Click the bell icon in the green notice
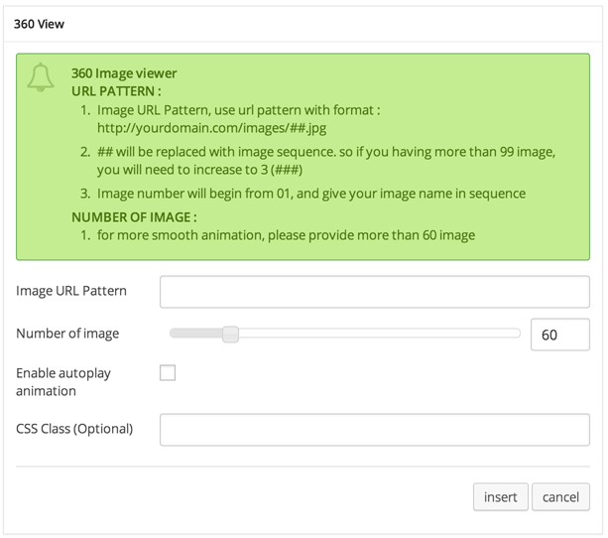This screenshot has width=608, height=538. [x=41, y=79]
